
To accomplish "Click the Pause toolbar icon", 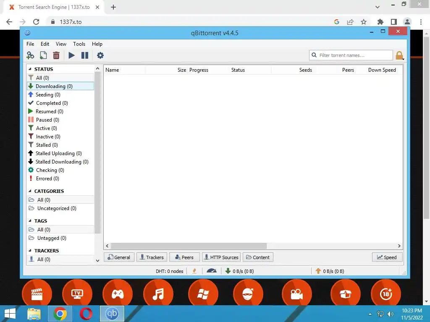I will pos(85,55).
